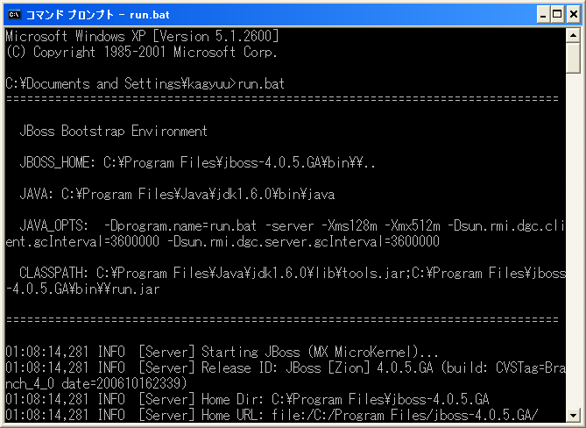This screenshot has height=428, width=586.
Task: Click the Home URL log line
Action: point(272,415)
